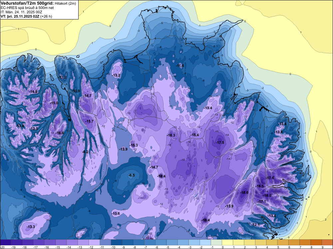
Task: Click the title text Veðurstofan/T2m 500grid
Action: (x=27, y=3)
